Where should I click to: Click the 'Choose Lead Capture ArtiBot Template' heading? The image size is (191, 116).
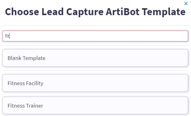(95, 12)
